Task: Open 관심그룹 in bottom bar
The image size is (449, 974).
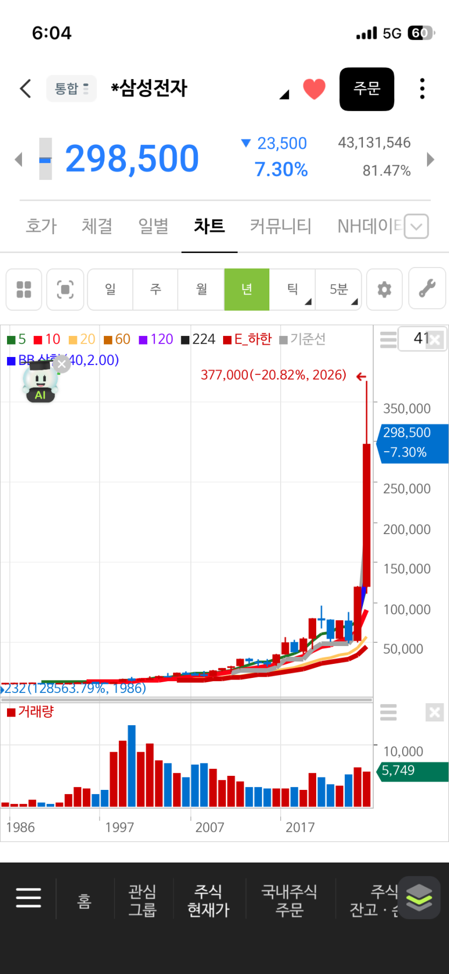Action: [142, 900]
